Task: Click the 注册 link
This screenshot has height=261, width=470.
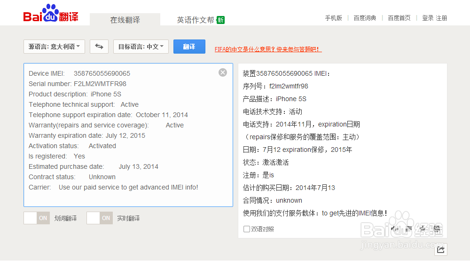Action: tap(441, 18)
